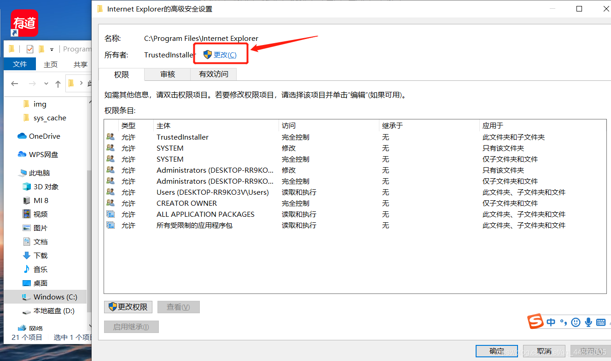
Task: Open the 文档 library icon
Action: click(x=27, y=242)
